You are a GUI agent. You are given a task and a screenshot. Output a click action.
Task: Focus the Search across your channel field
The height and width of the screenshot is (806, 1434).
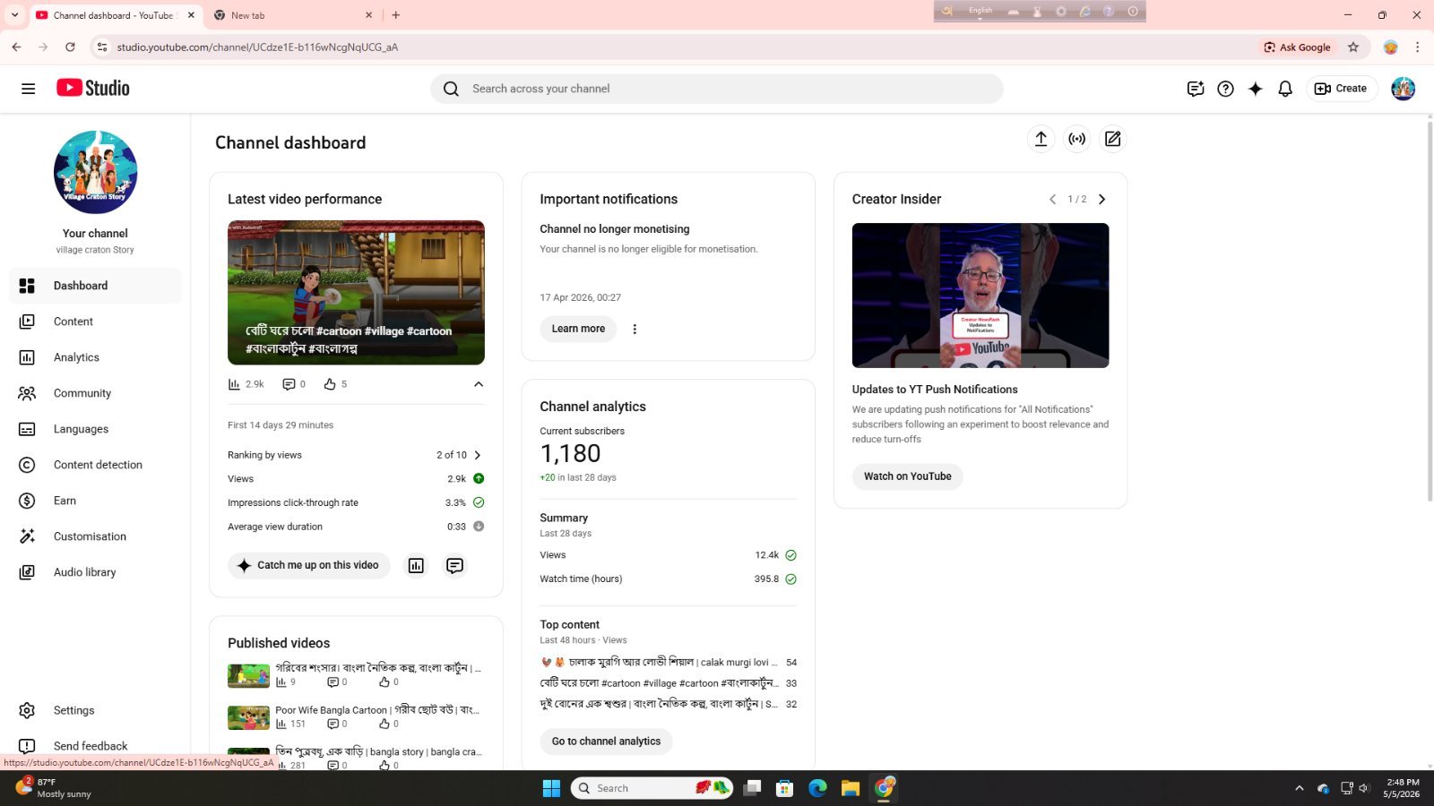(717, 89)
